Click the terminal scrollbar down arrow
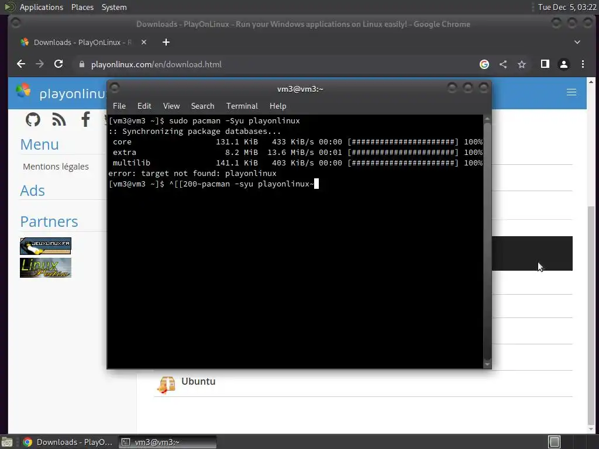Image resolution: width=599 pixels, height=449 pixels. [487, 365]
